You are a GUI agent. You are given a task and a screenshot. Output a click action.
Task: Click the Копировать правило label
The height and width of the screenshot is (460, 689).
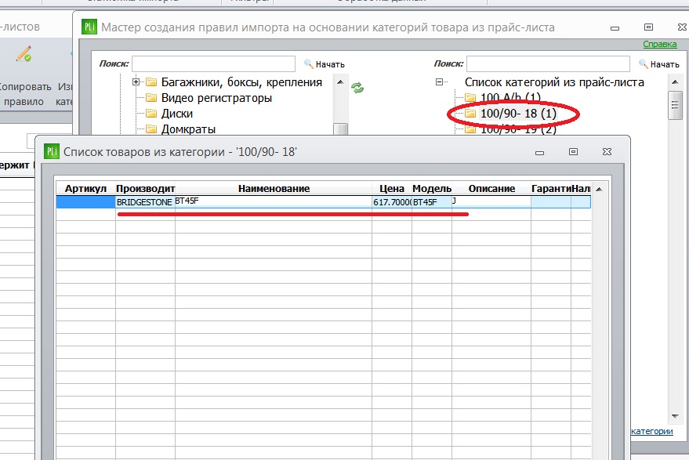click(24, 94)
